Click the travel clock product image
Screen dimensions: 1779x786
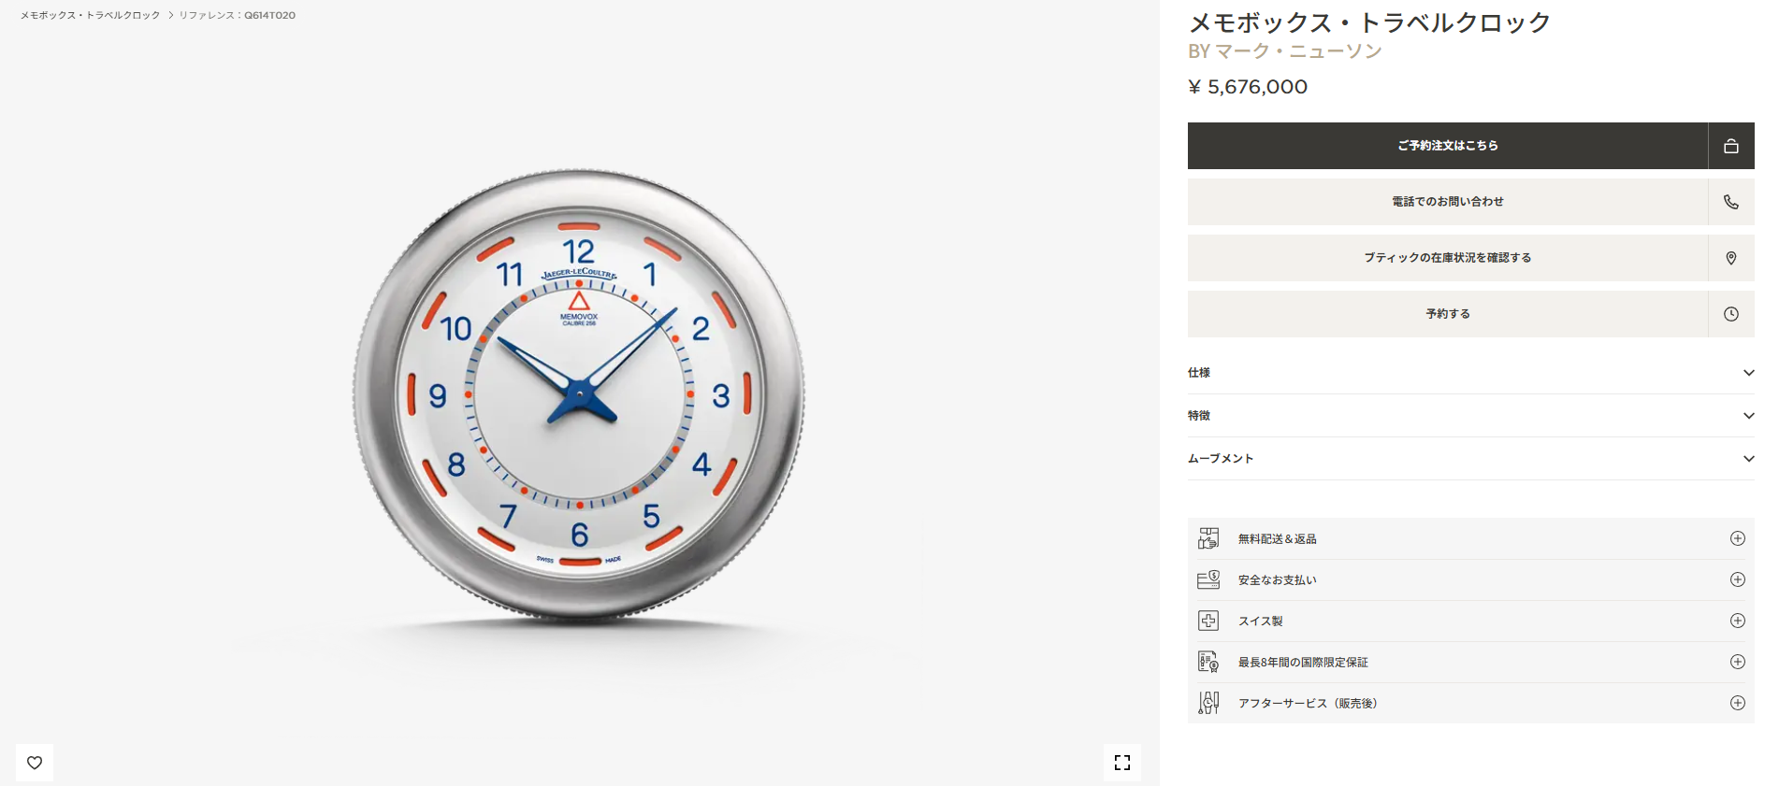[579, 395]
